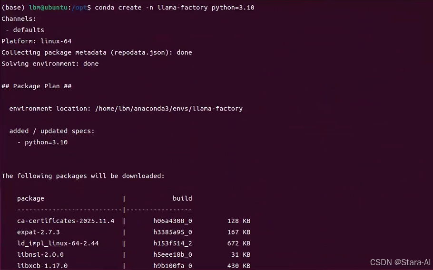Click the 'Platform: linux-64' line

pos(37,41)
